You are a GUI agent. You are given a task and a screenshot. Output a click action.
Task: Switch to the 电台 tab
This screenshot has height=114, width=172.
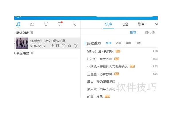click(x=125, y=24)
